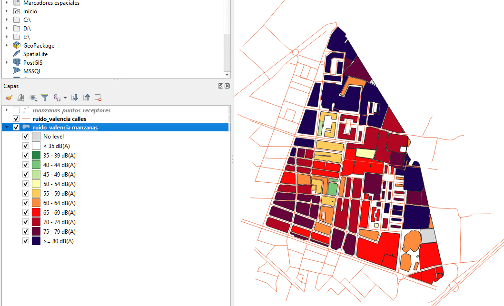The image size is (504, 306).
Task: Uncheck visibility of ruido_valencia calles layer
Action: tap(16, 118)
